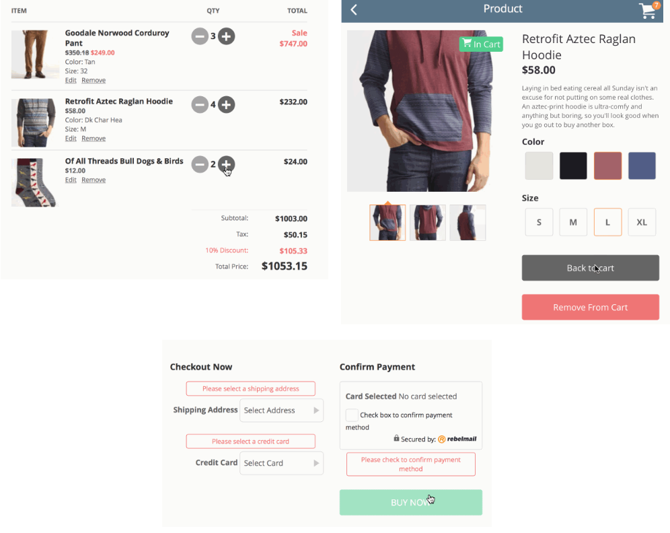This screenshot has height=533, width=670.
Task: Decrease quantity of Retrofit Aztec Raglan Hoodie
Action: coord(200,105)
